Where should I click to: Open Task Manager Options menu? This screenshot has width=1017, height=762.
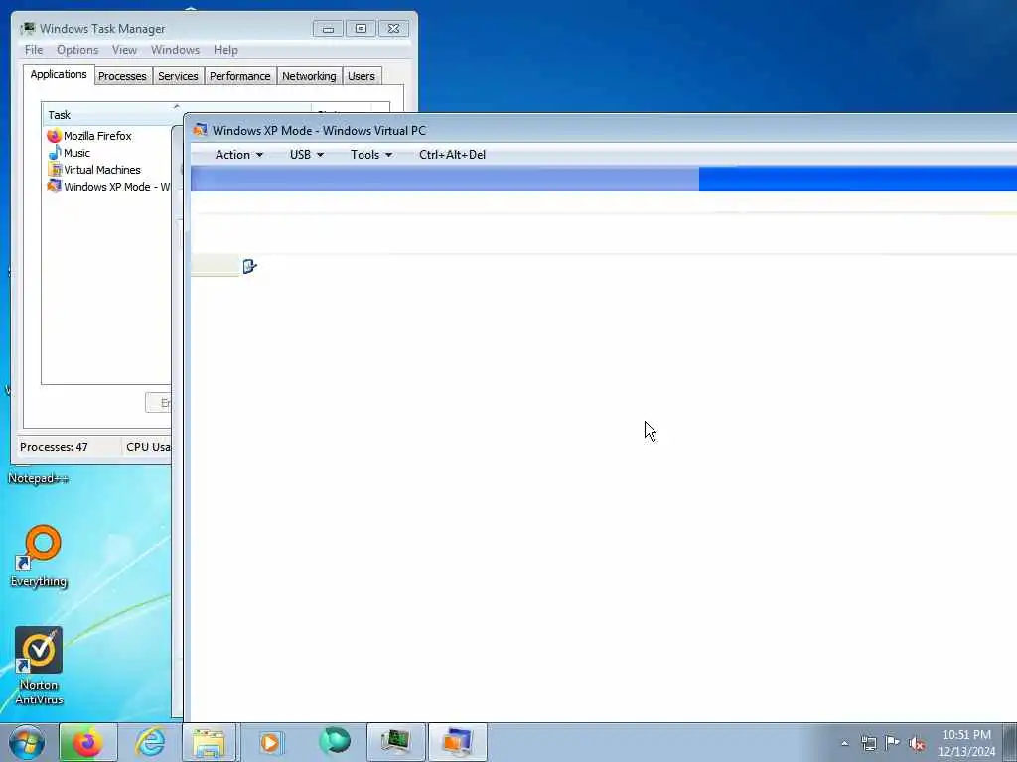point(77,50)
